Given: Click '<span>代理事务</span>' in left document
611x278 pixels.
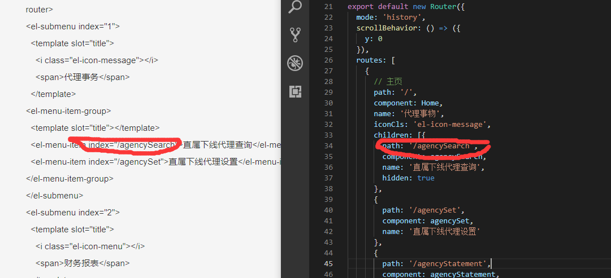Looking at the screenshot, I should pos(83,77).
